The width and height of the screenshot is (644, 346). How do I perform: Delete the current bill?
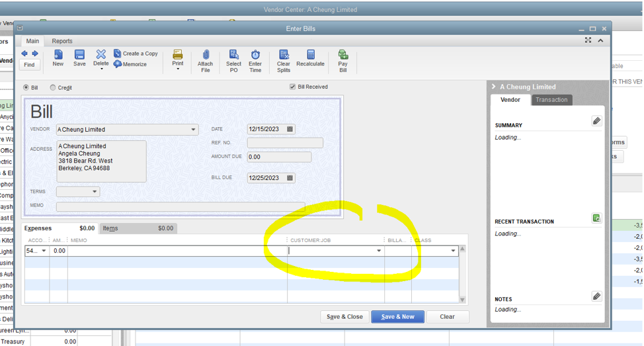[101, 58]
